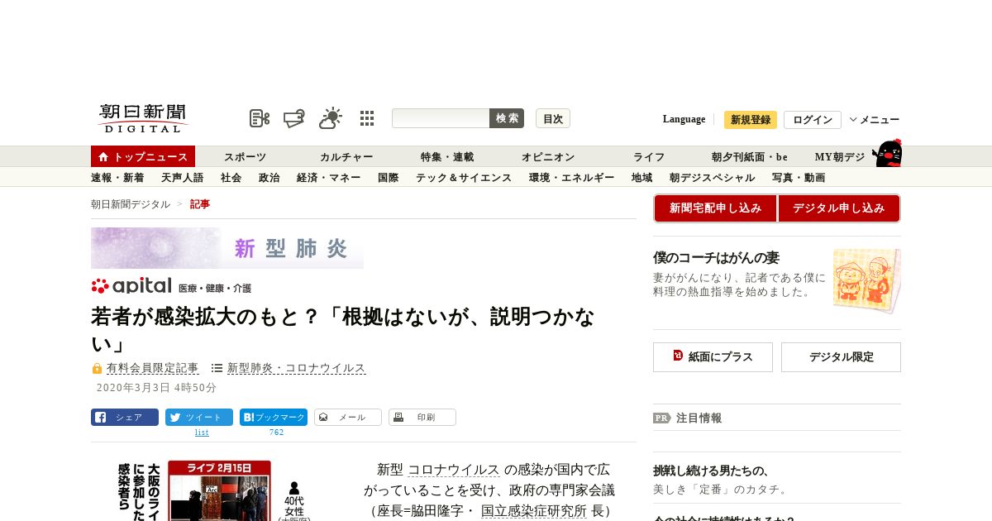Screen dimensions: 992x521
Task: Open the カルチャー tab
Action: [346, 157]
